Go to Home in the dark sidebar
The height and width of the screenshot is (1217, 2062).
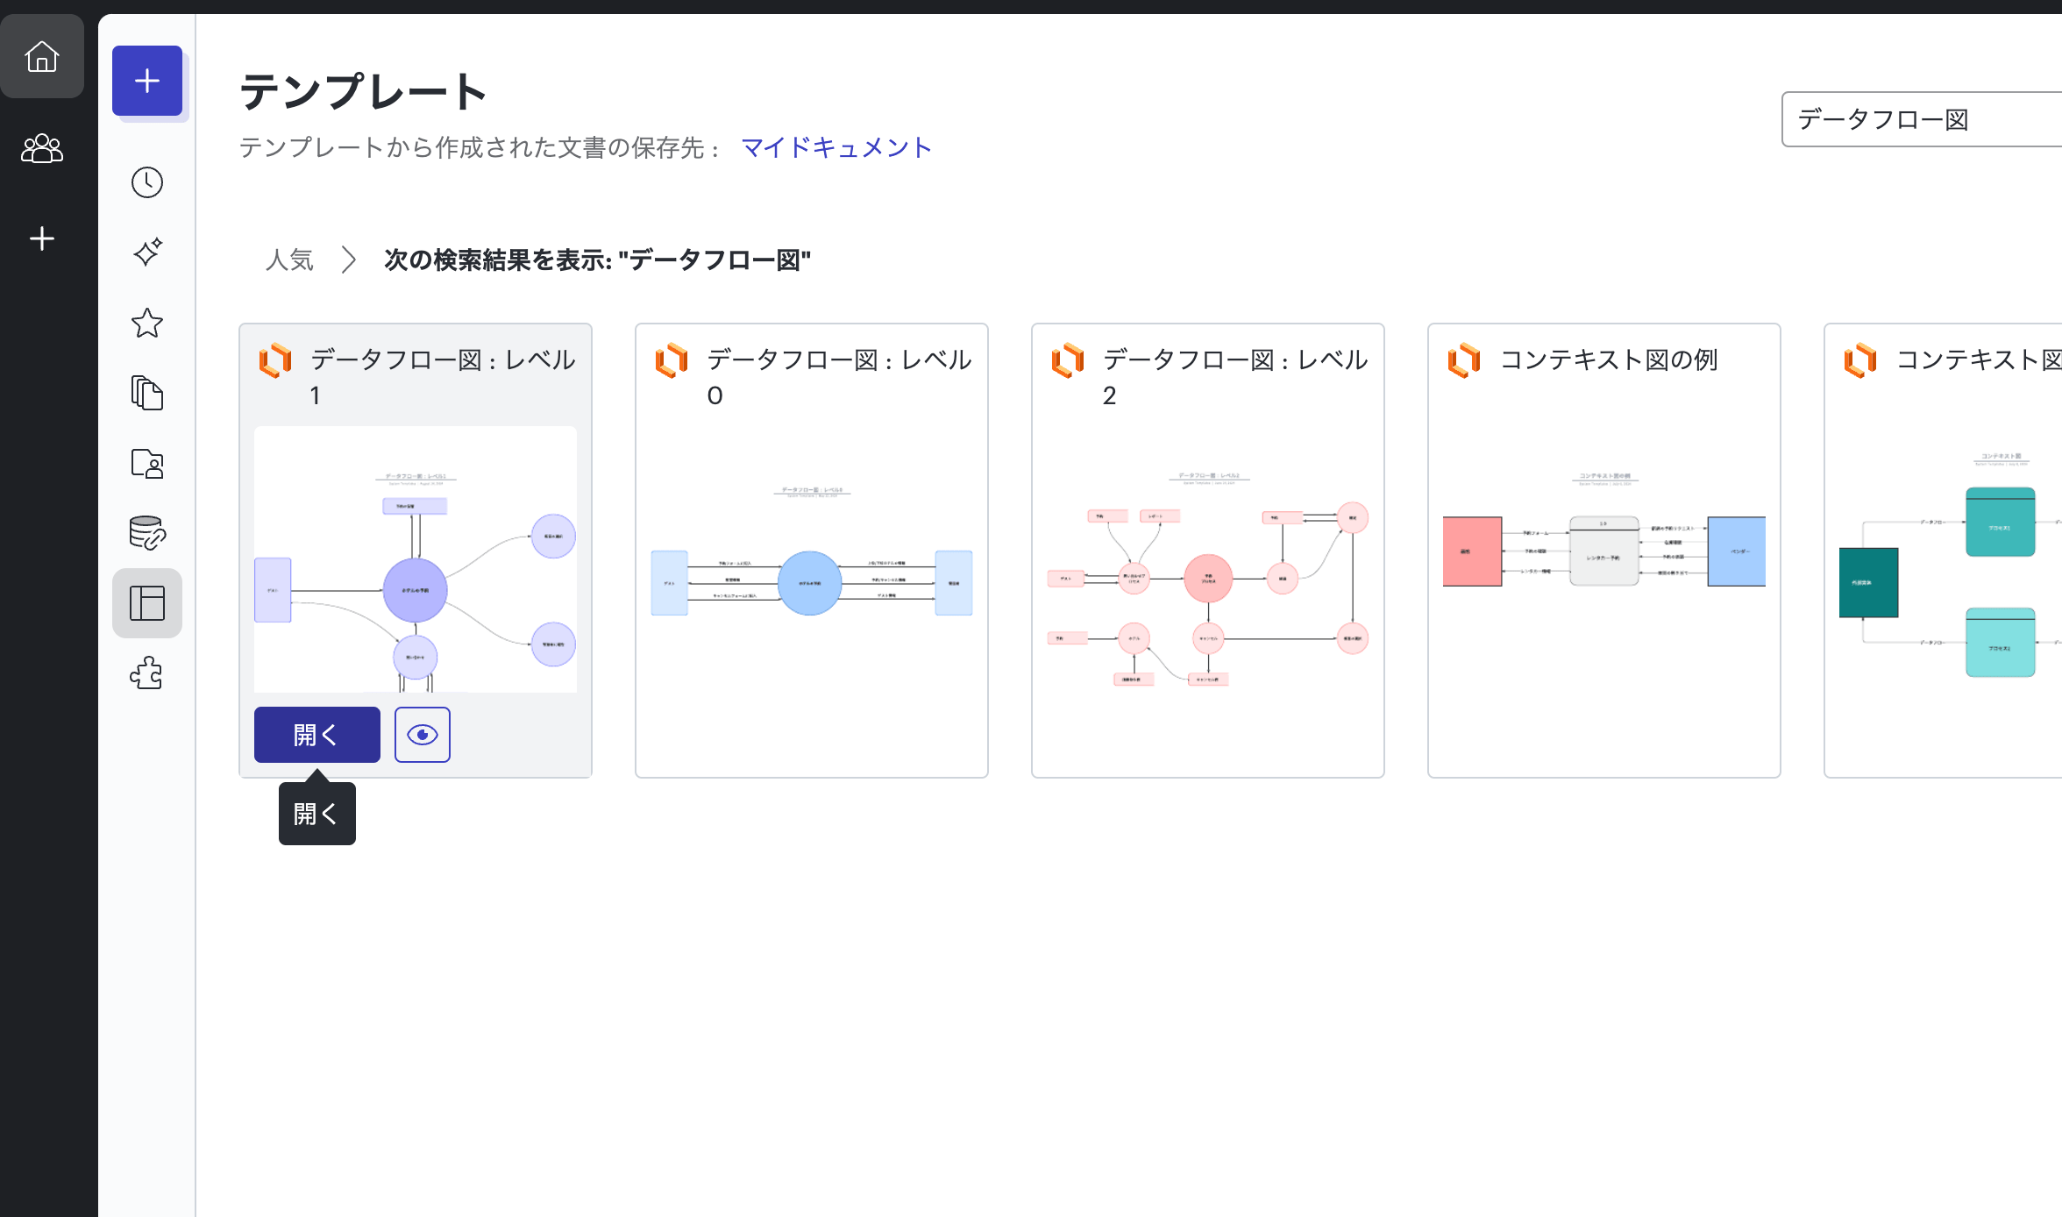point(41,57)
